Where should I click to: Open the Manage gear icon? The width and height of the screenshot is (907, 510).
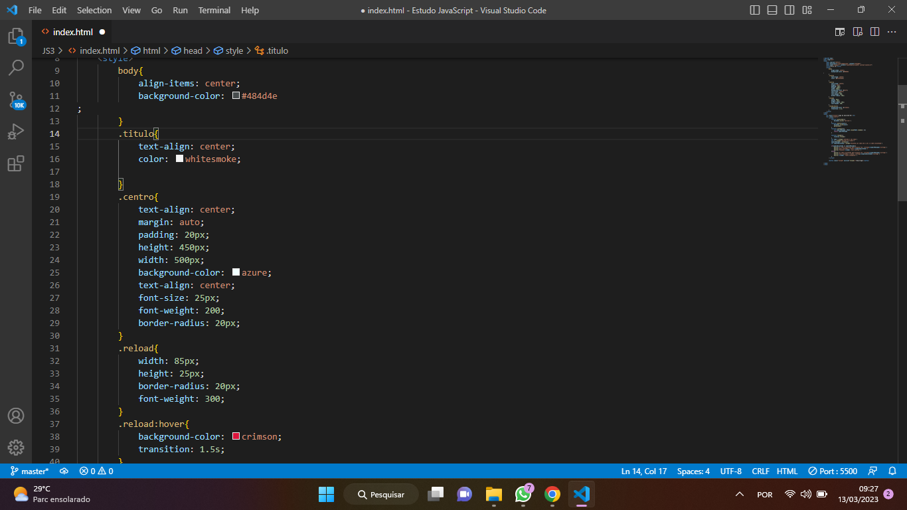pyautogui.click(x=16, y=448)
